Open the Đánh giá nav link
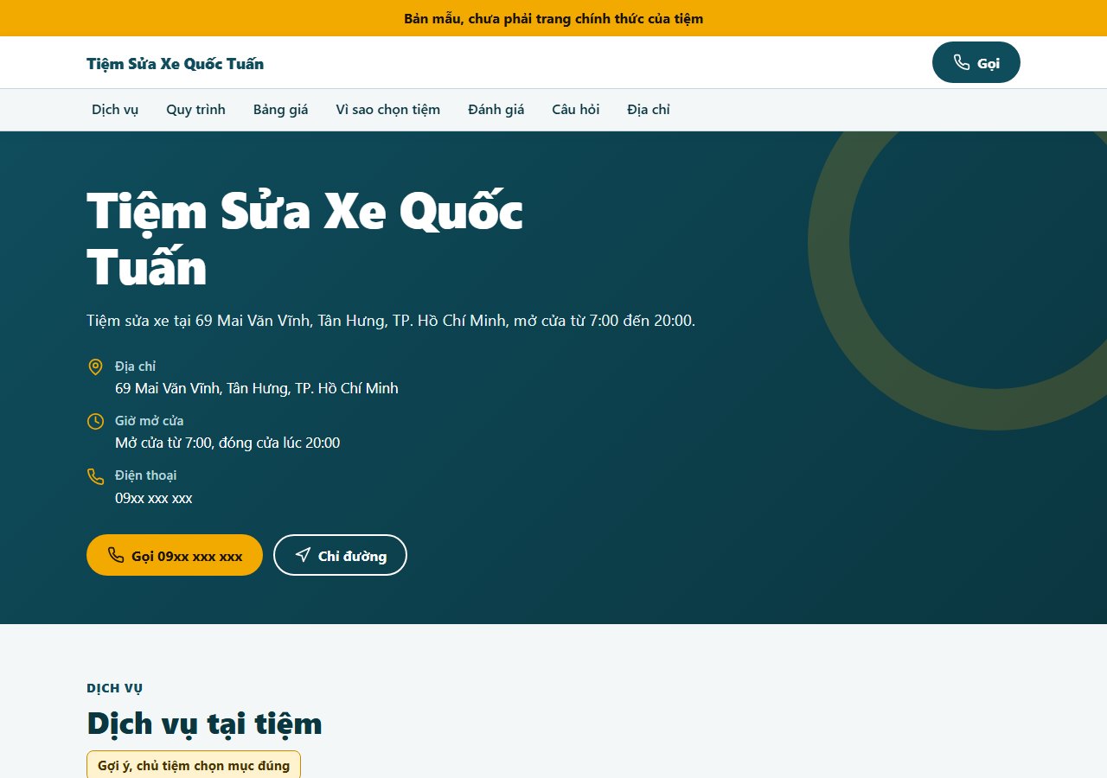Image resolution: width=1107 pixels, height=778 pixels. tap(496, 110)
